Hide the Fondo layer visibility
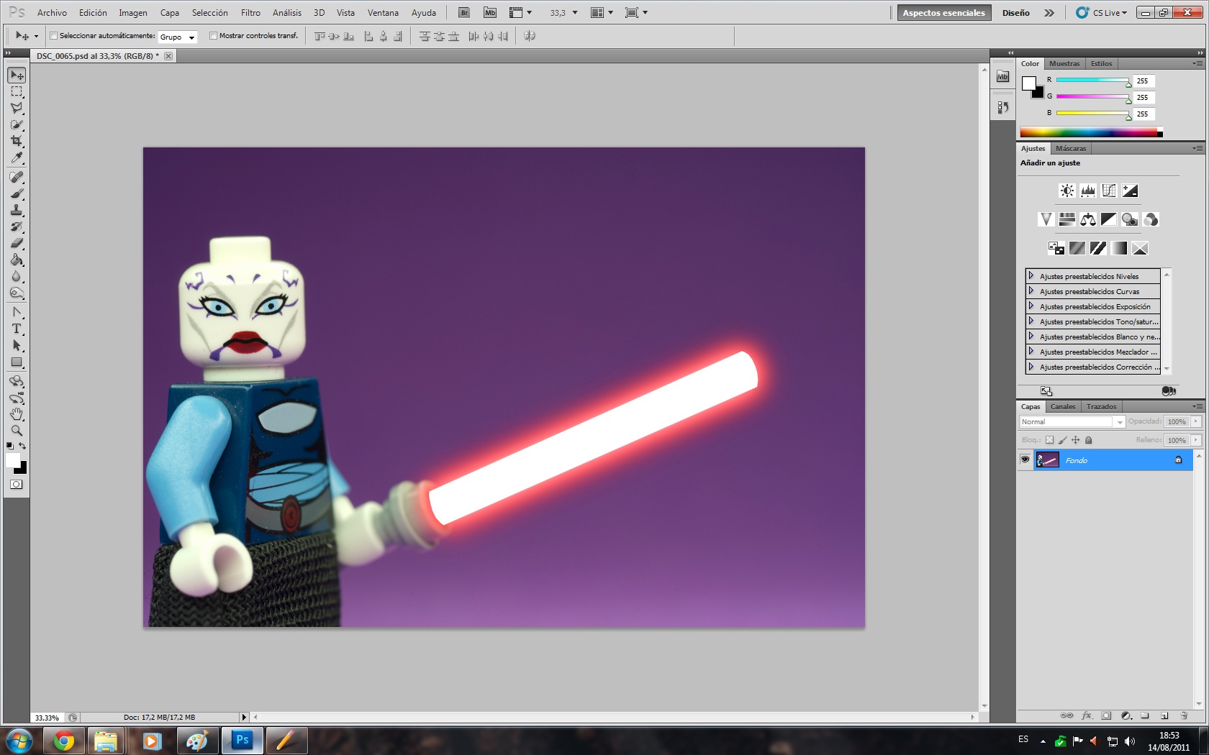 [1025, 460]
